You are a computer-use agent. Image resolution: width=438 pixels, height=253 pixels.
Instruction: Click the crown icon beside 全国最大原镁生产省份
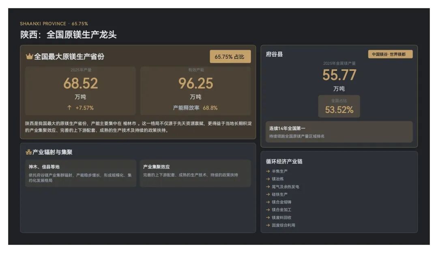click(x=30, y=57)
